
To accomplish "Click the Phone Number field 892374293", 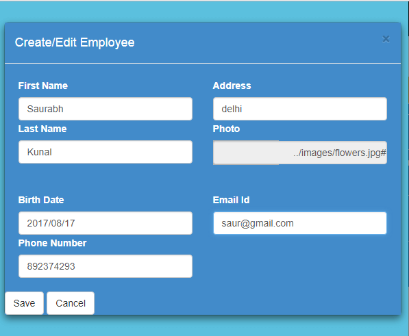I will click(x=106, y=266).
